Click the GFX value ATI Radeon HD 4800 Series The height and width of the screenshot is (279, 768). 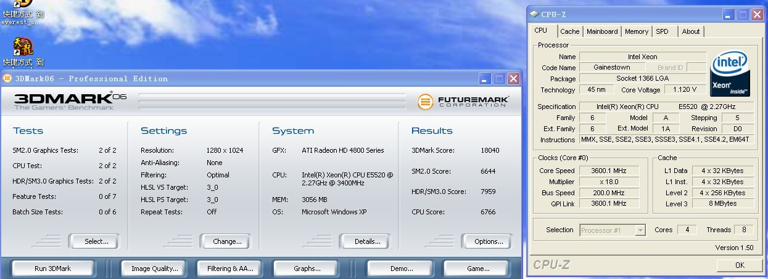click(342, 150)
